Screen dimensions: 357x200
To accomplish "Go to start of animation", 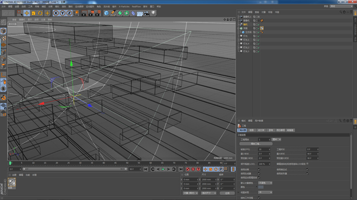I will point(146,169).
